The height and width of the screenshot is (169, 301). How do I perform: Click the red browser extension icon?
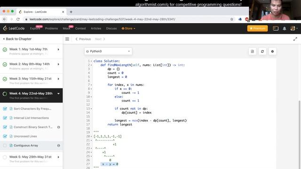click(246, 19)
